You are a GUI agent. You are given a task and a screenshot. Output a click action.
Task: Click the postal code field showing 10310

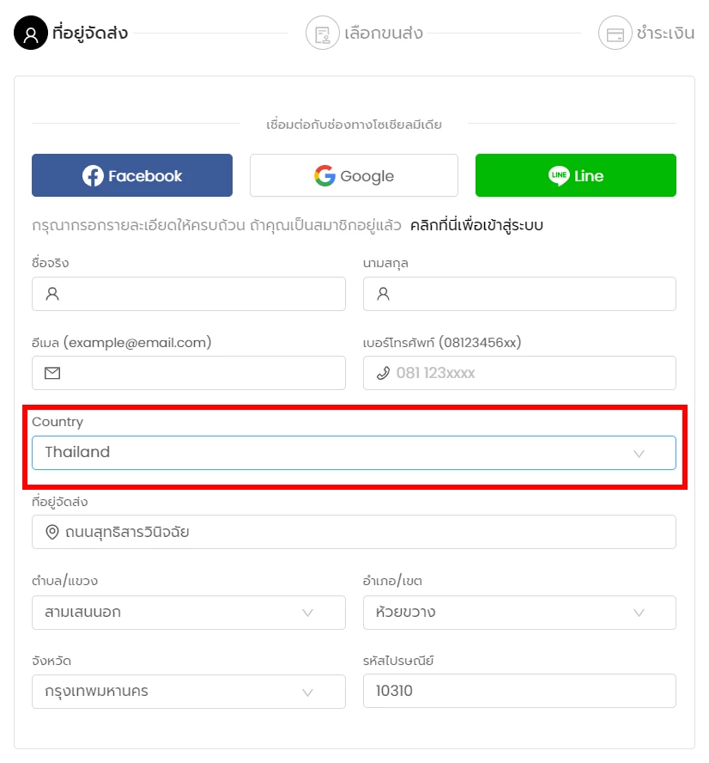click(x=519, y=691)
